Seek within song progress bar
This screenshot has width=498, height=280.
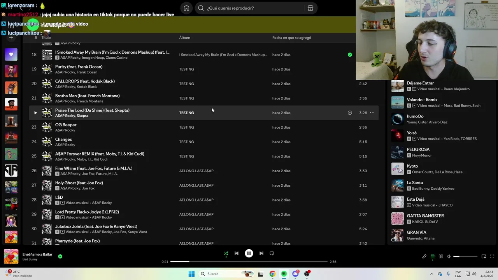249,262
